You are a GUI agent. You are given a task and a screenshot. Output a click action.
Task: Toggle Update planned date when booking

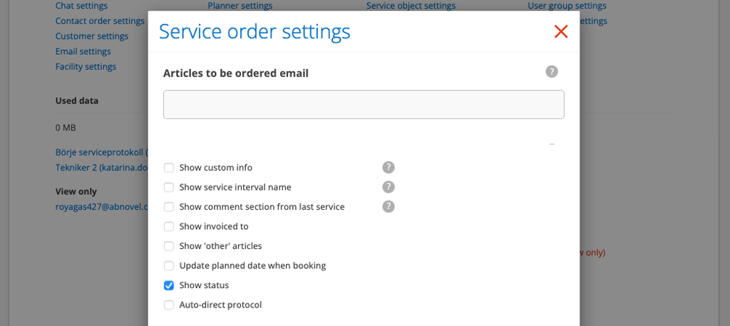point(169,265)
